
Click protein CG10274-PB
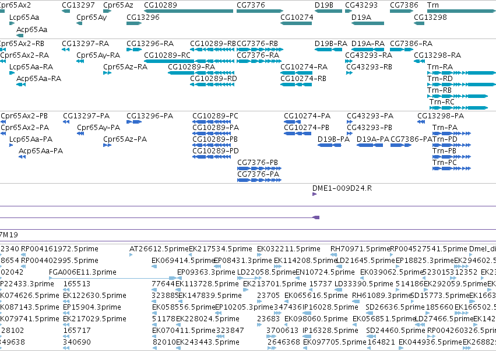(298, 134)
